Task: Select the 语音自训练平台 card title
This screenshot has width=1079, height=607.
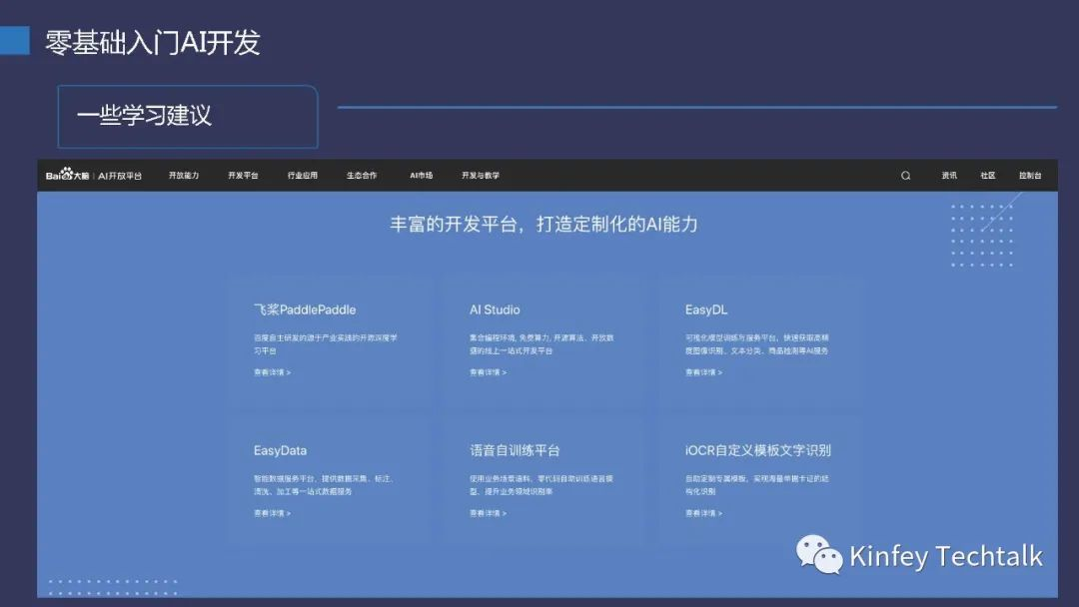Action: [515, 450]
